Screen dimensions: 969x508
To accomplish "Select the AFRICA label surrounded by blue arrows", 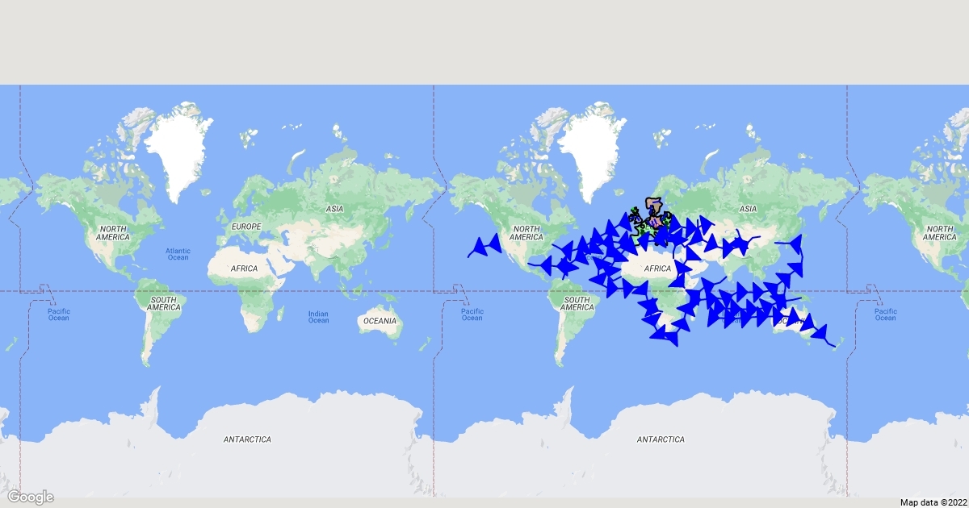I will pyautogui.click(x=657, y=269).
